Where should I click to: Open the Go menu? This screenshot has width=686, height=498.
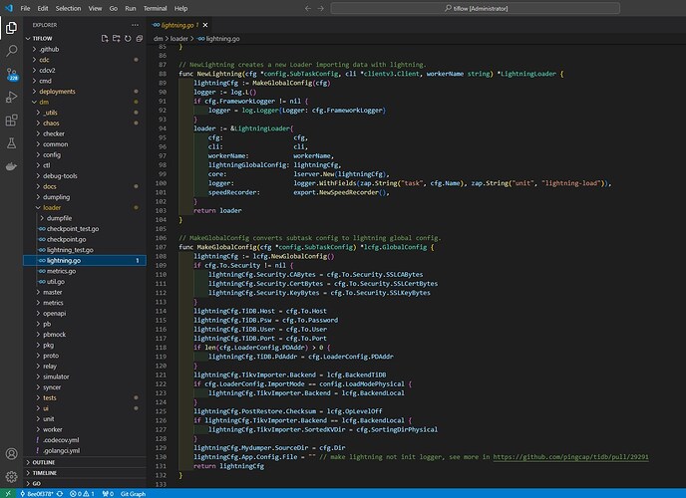pyautogui.click(x=114, y=8)
